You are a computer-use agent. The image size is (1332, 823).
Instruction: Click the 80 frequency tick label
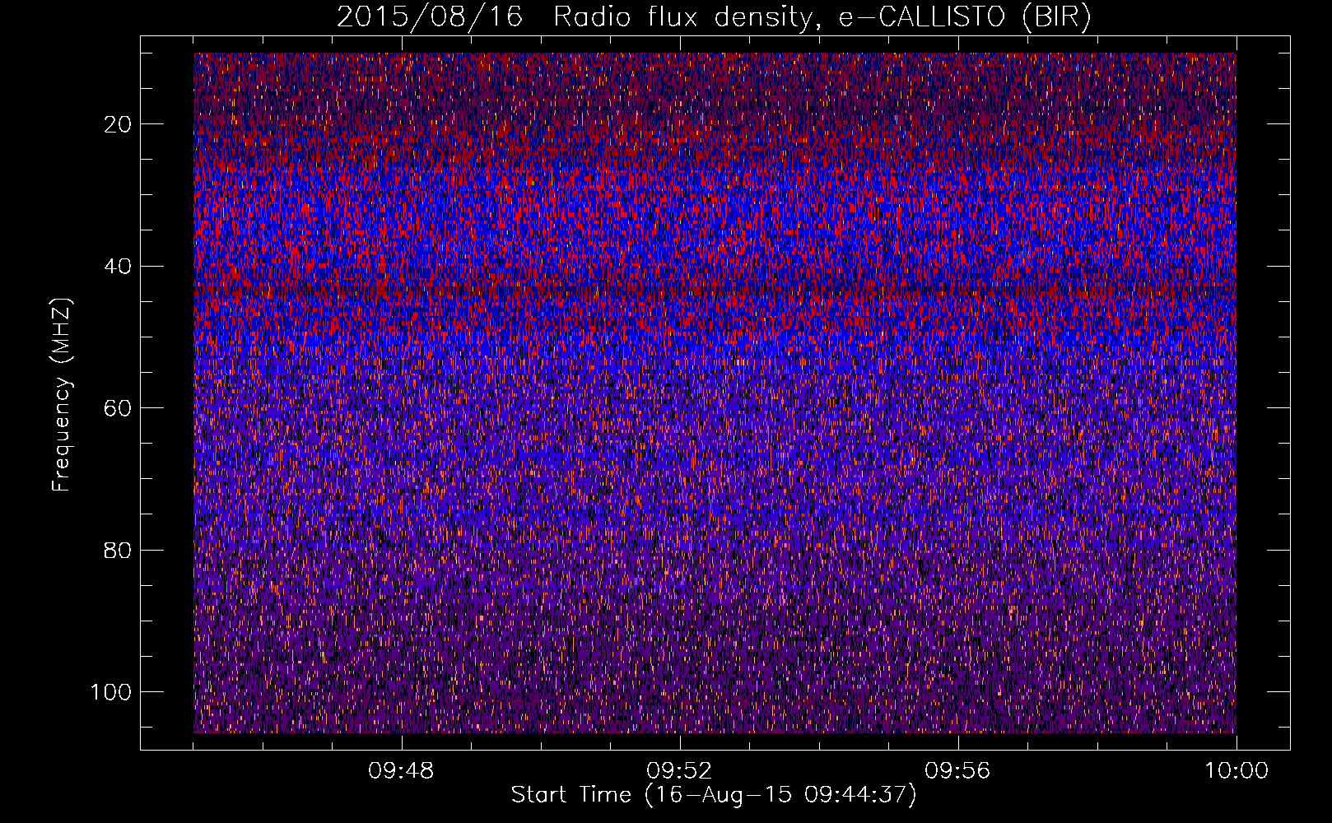(119, 551)
